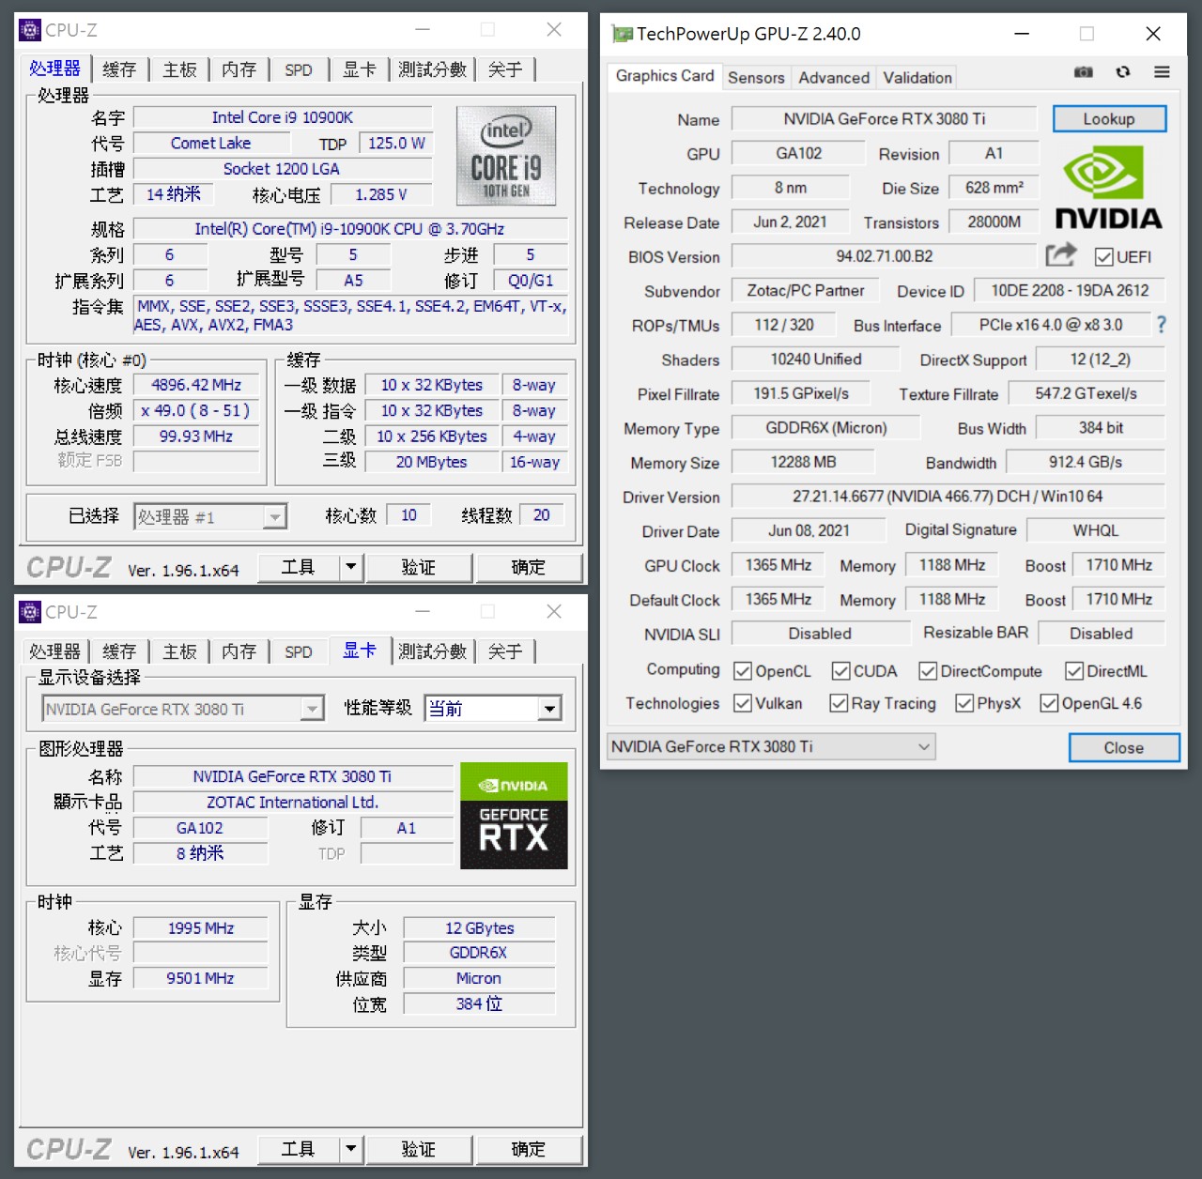
Task: Open the 内存 tab in top CPU-Z
Action: (239, 69)
